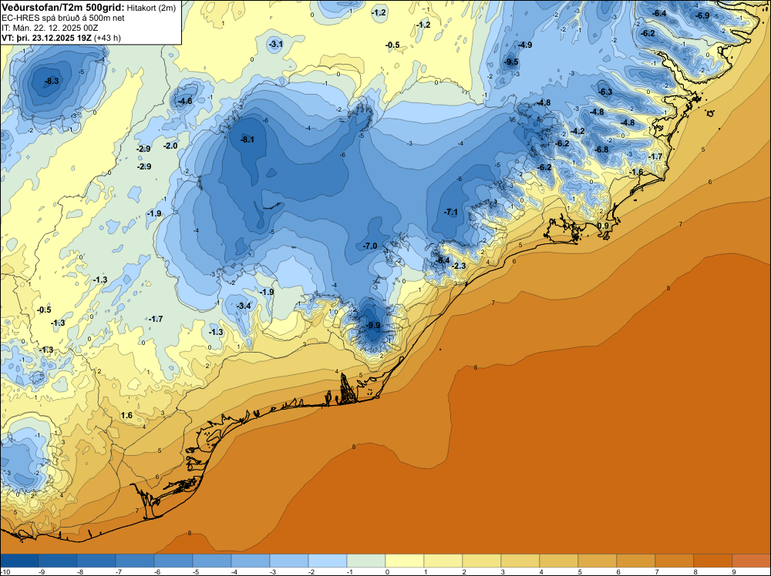Click the -7.1 temperature label
This screenshot has width=771, height=576.
click(450, 212)
